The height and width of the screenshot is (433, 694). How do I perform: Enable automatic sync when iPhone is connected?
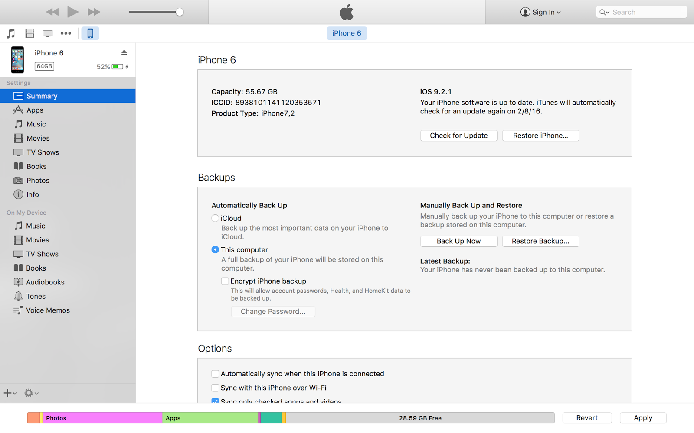click(215, 374)
